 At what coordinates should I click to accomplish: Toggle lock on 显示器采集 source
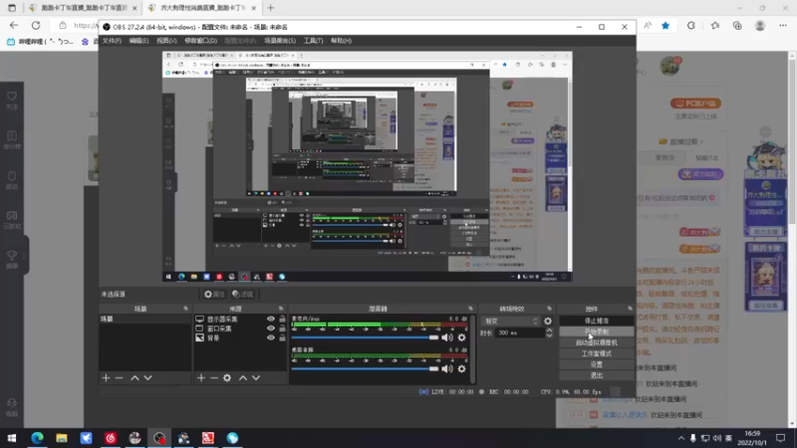282,319
